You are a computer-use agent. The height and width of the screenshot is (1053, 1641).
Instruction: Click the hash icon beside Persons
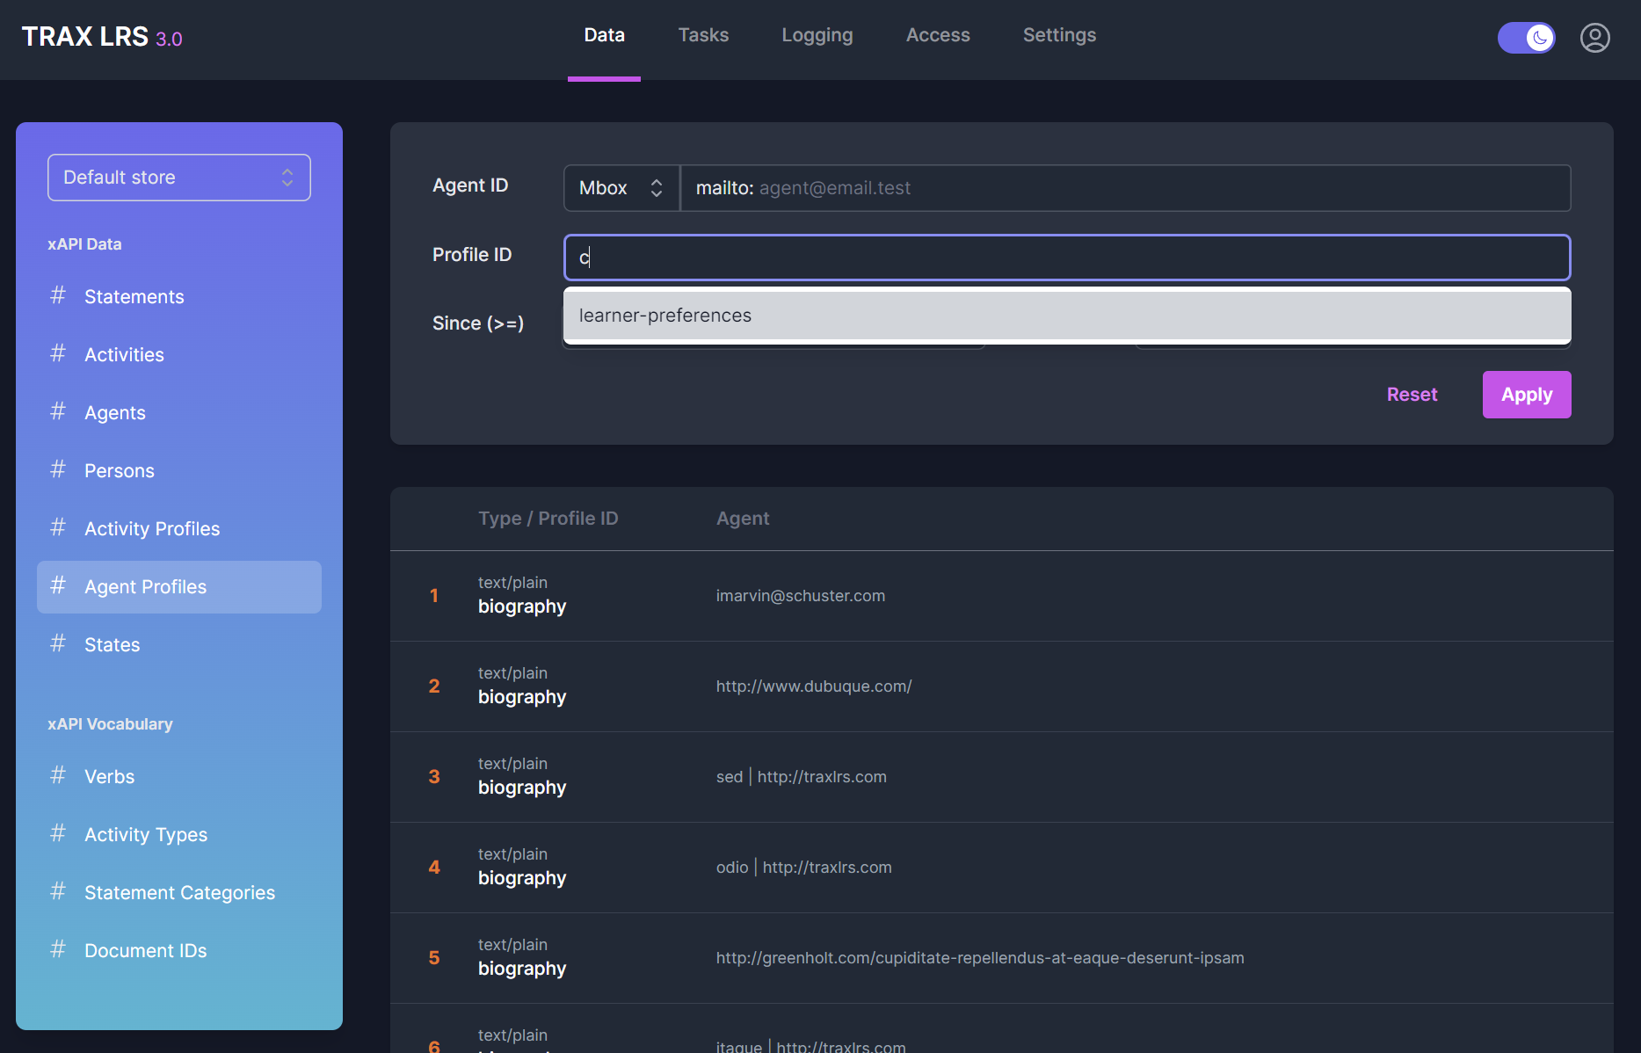click(58, 470)
